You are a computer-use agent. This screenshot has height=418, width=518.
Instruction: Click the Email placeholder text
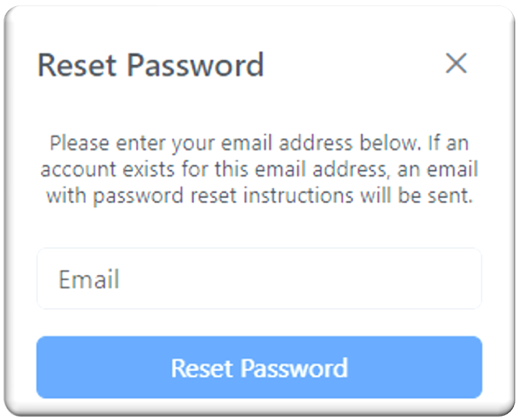(89, 279)
